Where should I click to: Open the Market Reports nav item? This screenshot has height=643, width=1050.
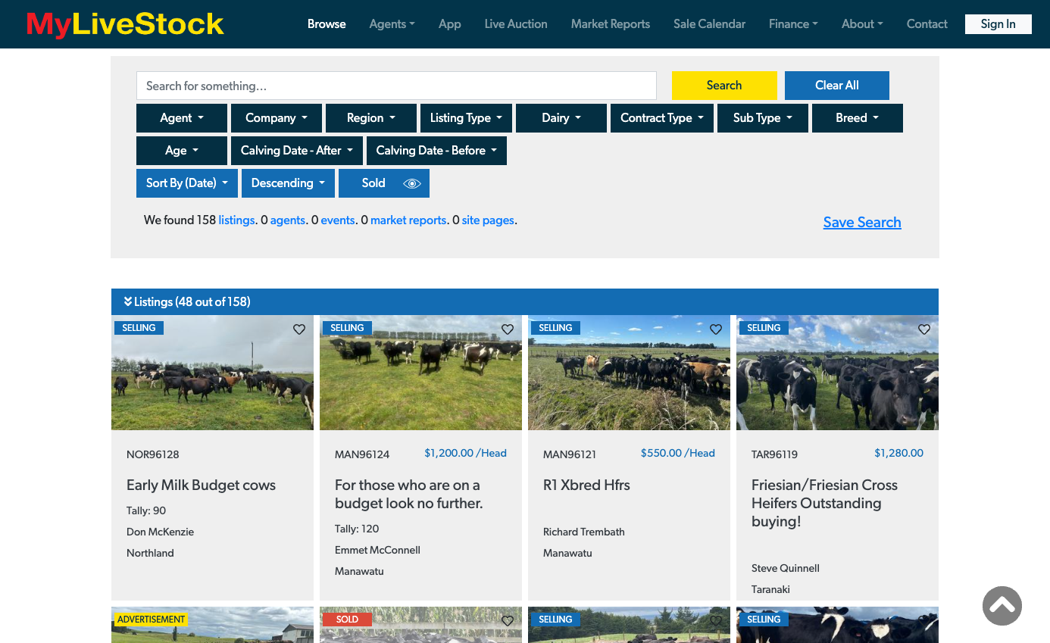click(x=610, y=24)
